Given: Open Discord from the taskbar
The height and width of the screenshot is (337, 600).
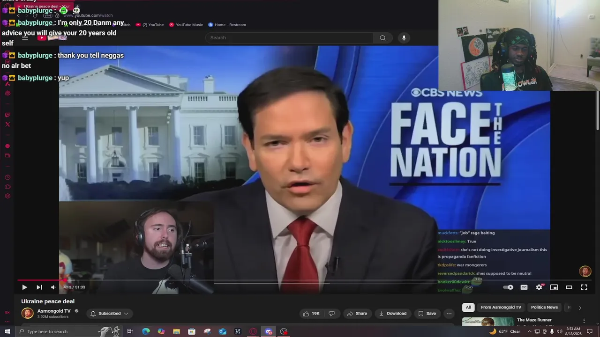Looking at the screenshot, I should pyautogui.click(x=269, y=331).
